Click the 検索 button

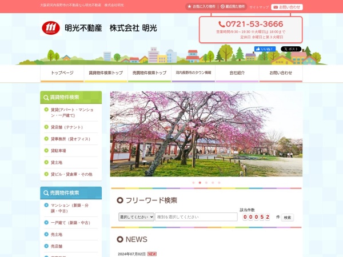click(288, 218)
